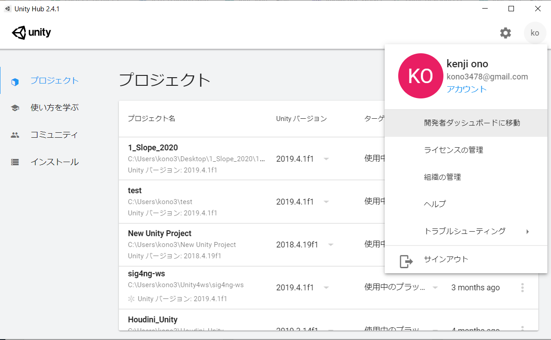Open the 1_Slope_2020 project
The height and width of the screenshot is (340, 551).
tap(153, 148)
